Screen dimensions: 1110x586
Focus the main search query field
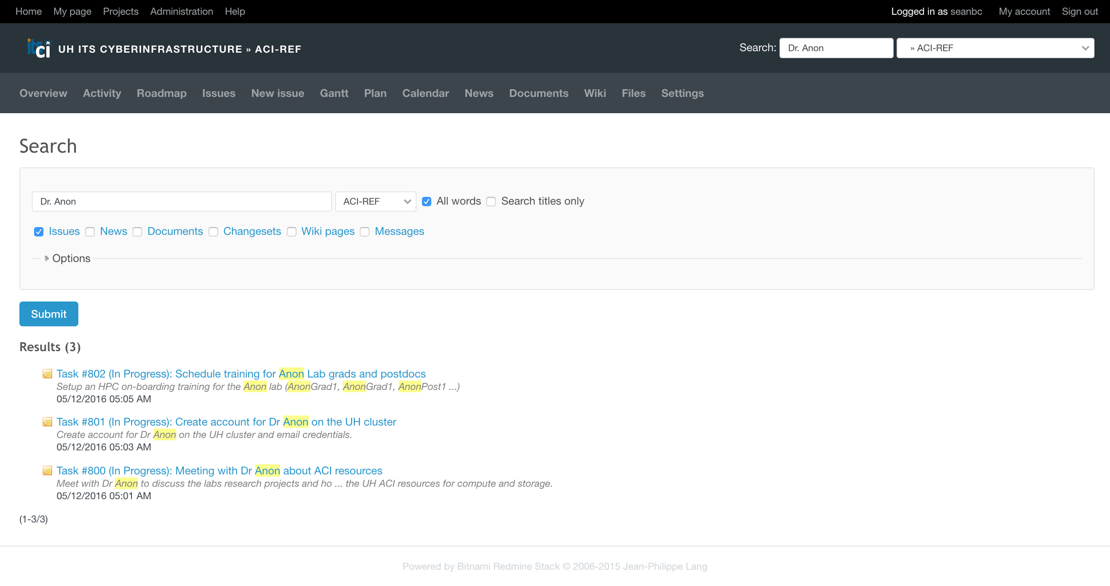click(182, 202)
